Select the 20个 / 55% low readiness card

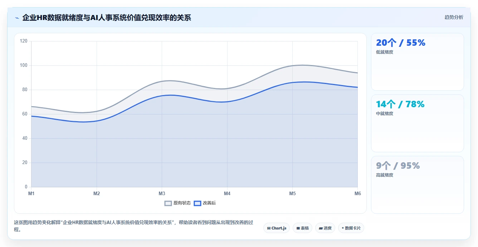coord(418,62)
